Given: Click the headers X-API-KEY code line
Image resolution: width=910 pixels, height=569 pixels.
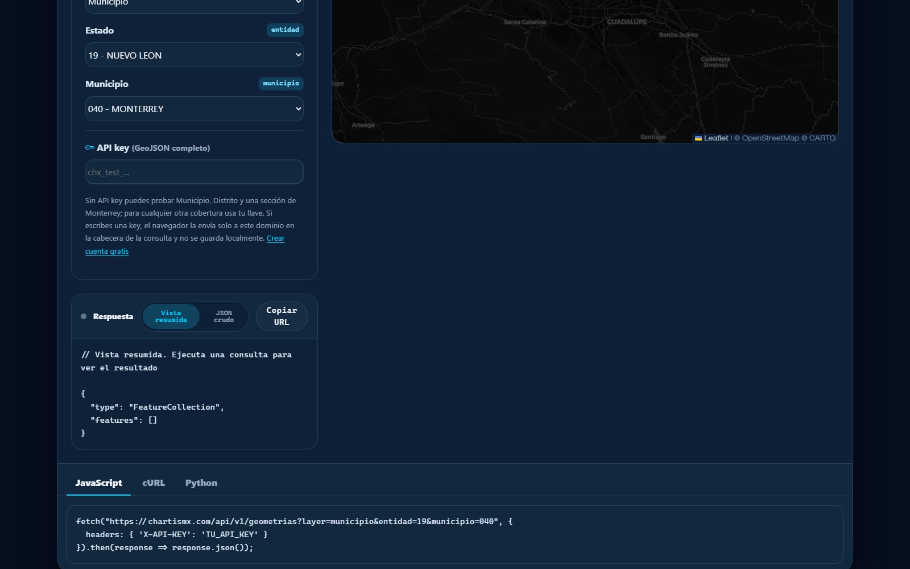Looking at the screenshot, I should pos(176,534).
